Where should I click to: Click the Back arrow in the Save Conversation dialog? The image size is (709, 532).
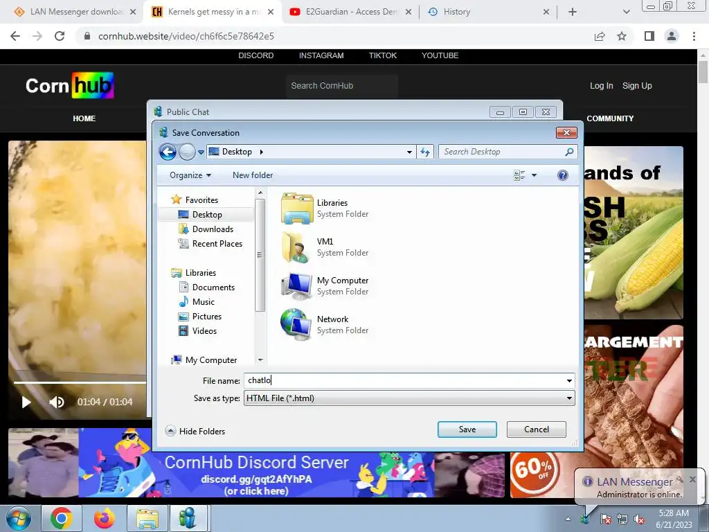[168, 152]
